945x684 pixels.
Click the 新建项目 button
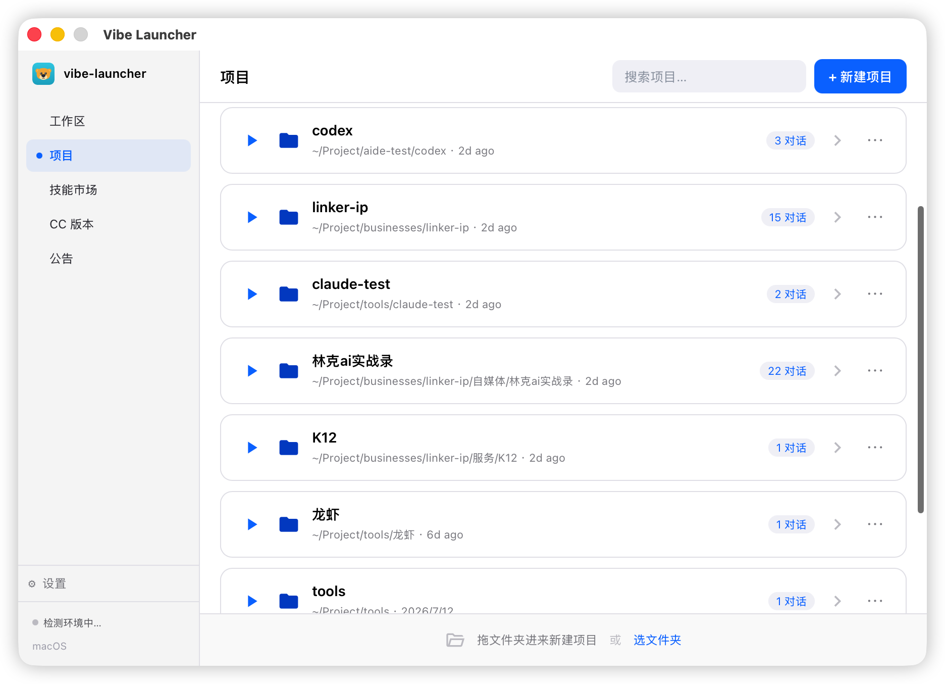click(860, 76)
